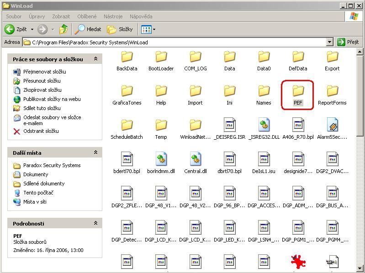This screenshot has width=365, height=273.
Task: Open the Zobrazit menu
Action: pos(61,16)
